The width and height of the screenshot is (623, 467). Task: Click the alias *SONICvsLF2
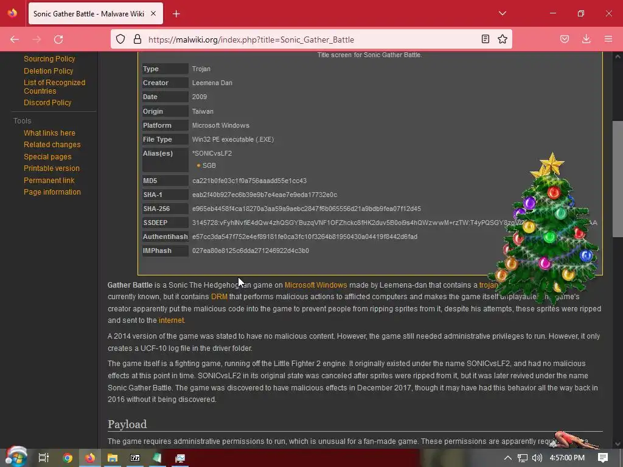[x=212, y=153]
